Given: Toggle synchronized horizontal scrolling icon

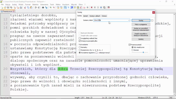Looking at the screenshot, I should click(61, 7).
